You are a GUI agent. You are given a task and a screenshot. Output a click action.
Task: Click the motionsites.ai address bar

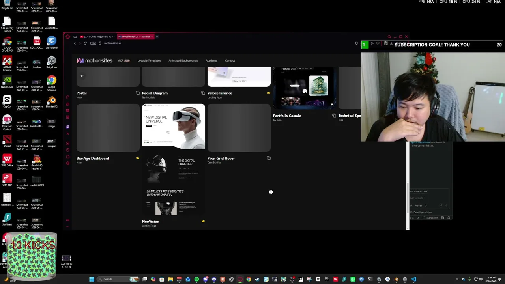(113, 43)
